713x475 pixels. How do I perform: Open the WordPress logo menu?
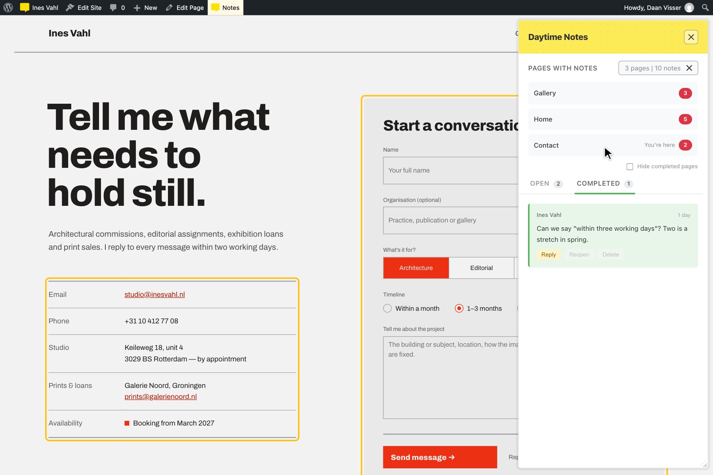click(8, 8)
